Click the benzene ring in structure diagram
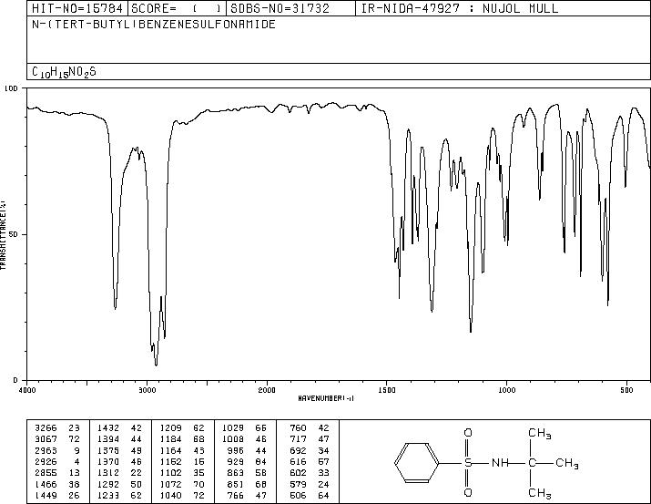651x504 pixels. pos(416,463)
